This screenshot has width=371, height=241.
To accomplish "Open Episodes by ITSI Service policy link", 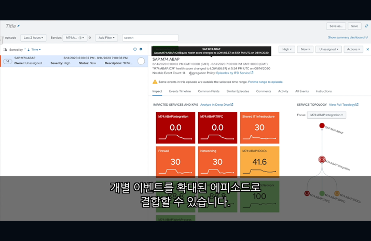I will click(x=235, y=73).
